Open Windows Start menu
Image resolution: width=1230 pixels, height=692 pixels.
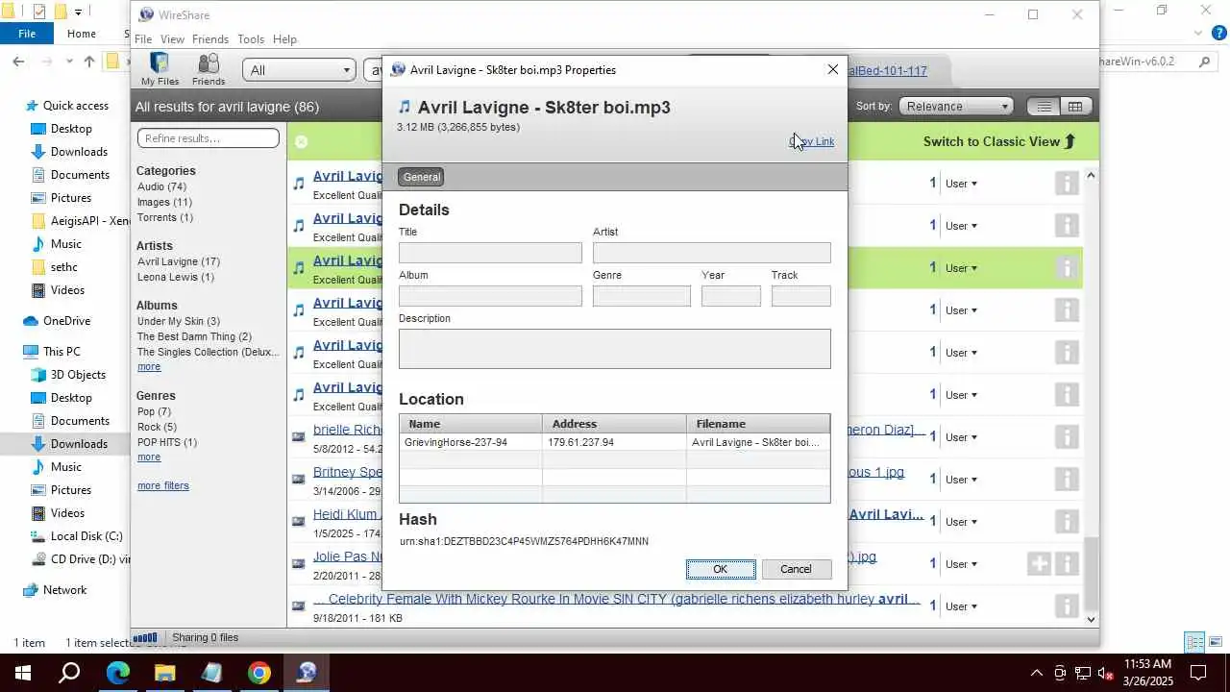tap(23, 673)
